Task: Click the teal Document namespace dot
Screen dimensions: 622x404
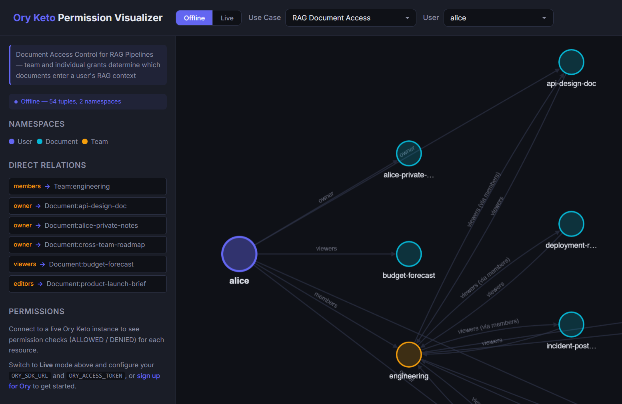Action: 39,141
